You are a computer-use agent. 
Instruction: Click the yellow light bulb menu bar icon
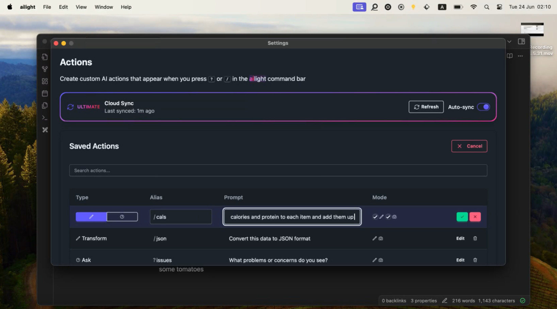coord(413,7)
